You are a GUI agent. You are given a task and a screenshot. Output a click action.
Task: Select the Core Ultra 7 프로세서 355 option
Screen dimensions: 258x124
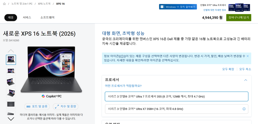pos(176,96)
